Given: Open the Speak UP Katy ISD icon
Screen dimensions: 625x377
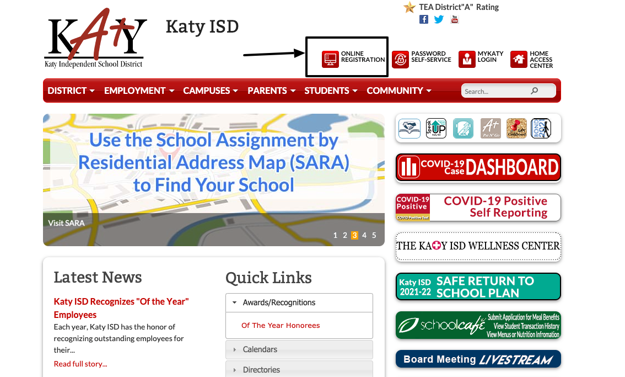Looking at the screenshot, I should click(x=436, y=129).
